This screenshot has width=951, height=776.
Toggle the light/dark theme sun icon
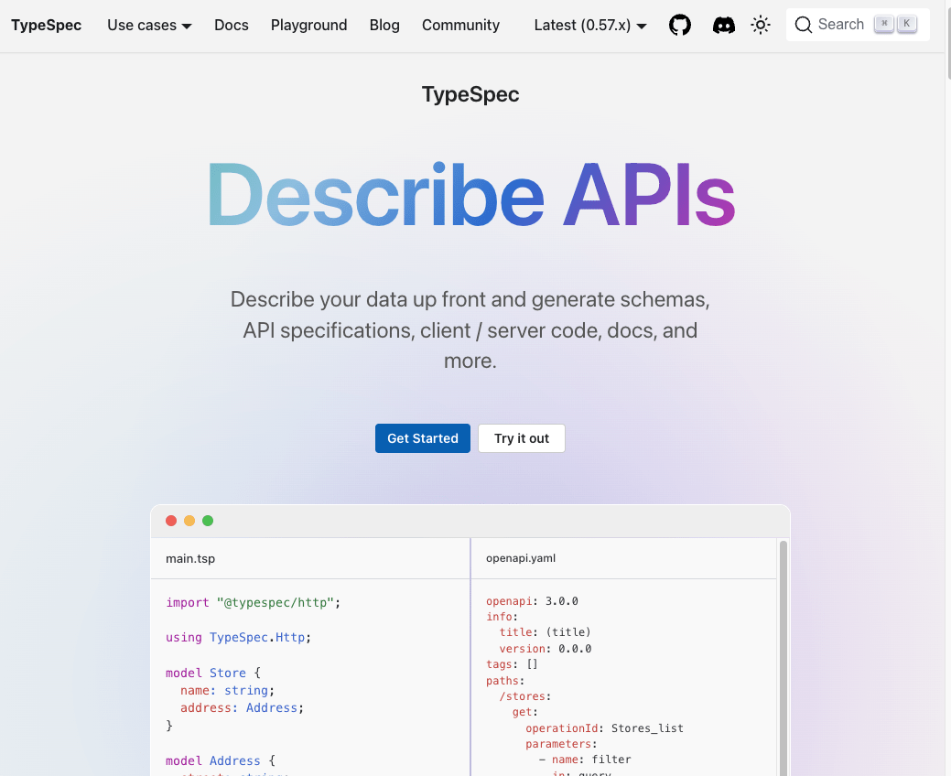pyautogui.click(x=761, y=25)
